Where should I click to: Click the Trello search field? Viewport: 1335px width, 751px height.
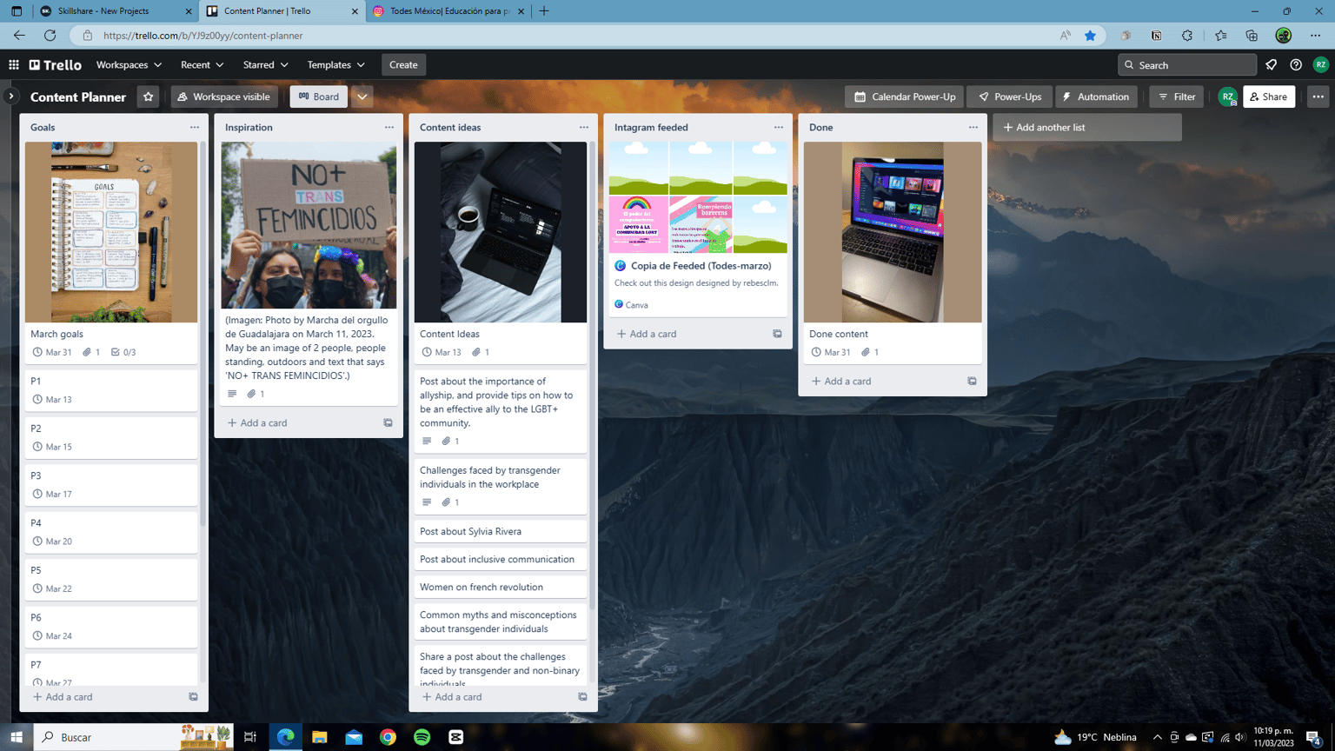click(x=1187, y=65)
